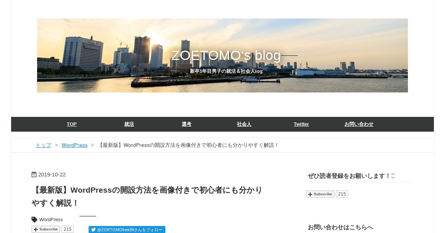Click the 新卒1年目男子の就活＆社会人log subtitle
The image size is (445, 233).
point(226,71)
